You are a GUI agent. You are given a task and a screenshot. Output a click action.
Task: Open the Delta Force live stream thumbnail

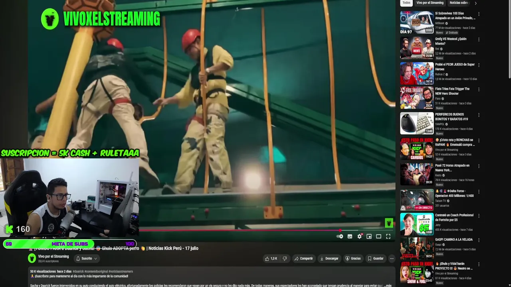point(417,200)
